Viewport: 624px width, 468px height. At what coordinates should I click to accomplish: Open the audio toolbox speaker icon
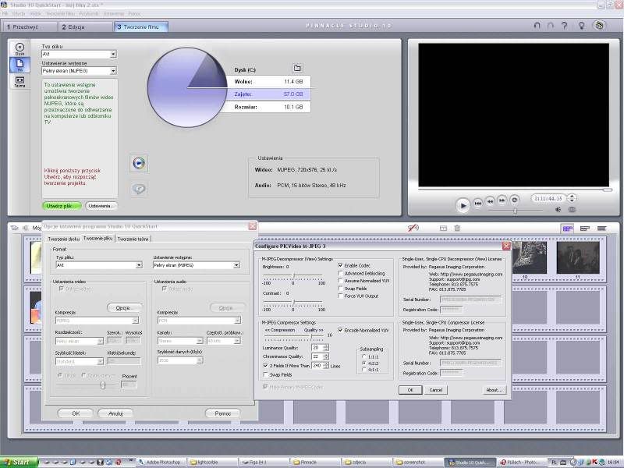pos(26,228)
